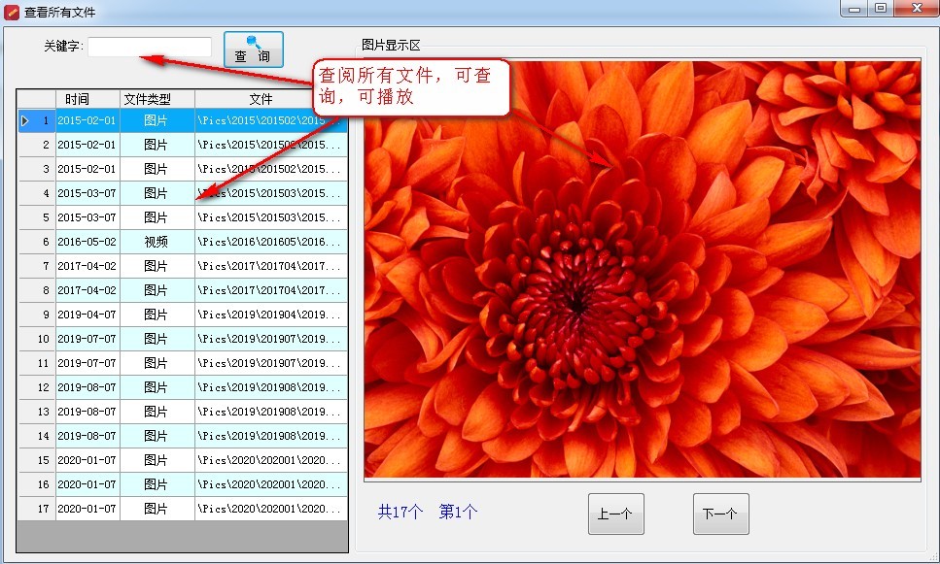Select row 12 date 2019-08-07
940x564 pixels.
87,387
